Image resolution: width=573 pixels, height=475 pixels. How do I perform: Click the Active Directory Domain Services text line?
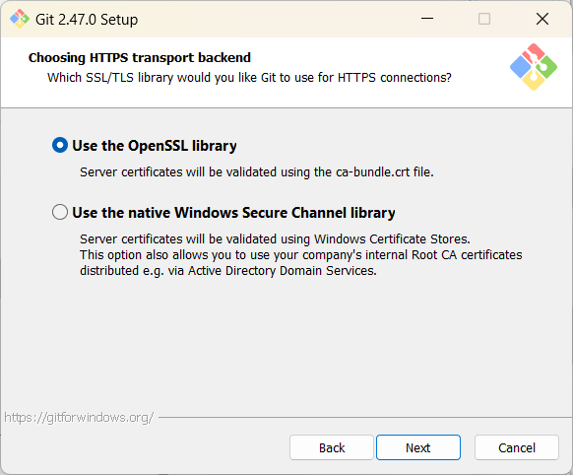228,271
